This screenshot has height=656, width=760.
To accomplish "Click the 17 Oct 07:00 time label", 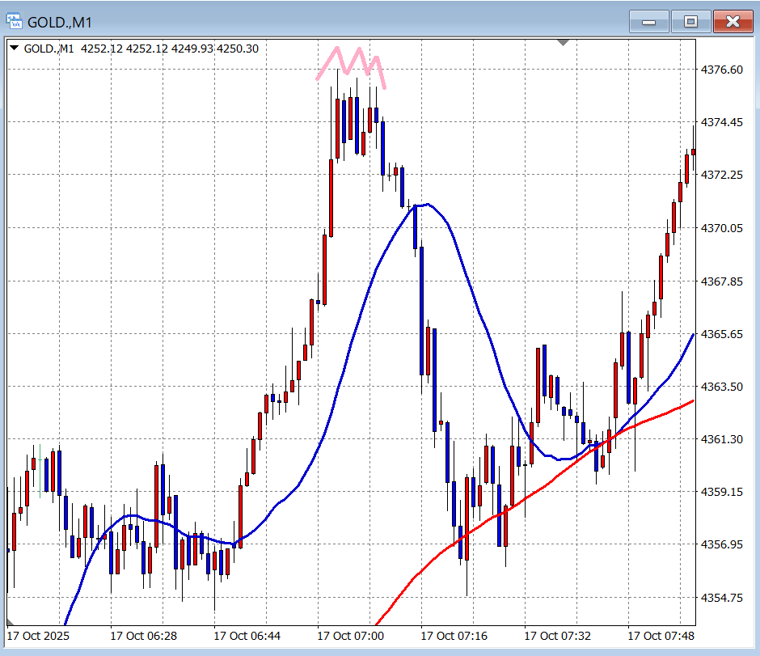I will pyautogui.click(x=351, y=636).
